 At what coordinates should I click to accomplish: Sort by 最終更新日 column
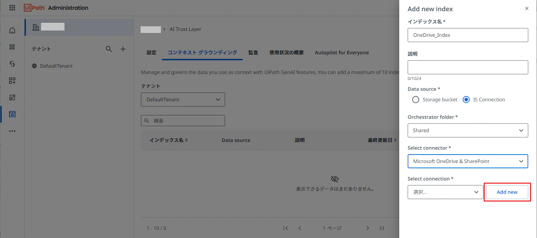point(382,140)
